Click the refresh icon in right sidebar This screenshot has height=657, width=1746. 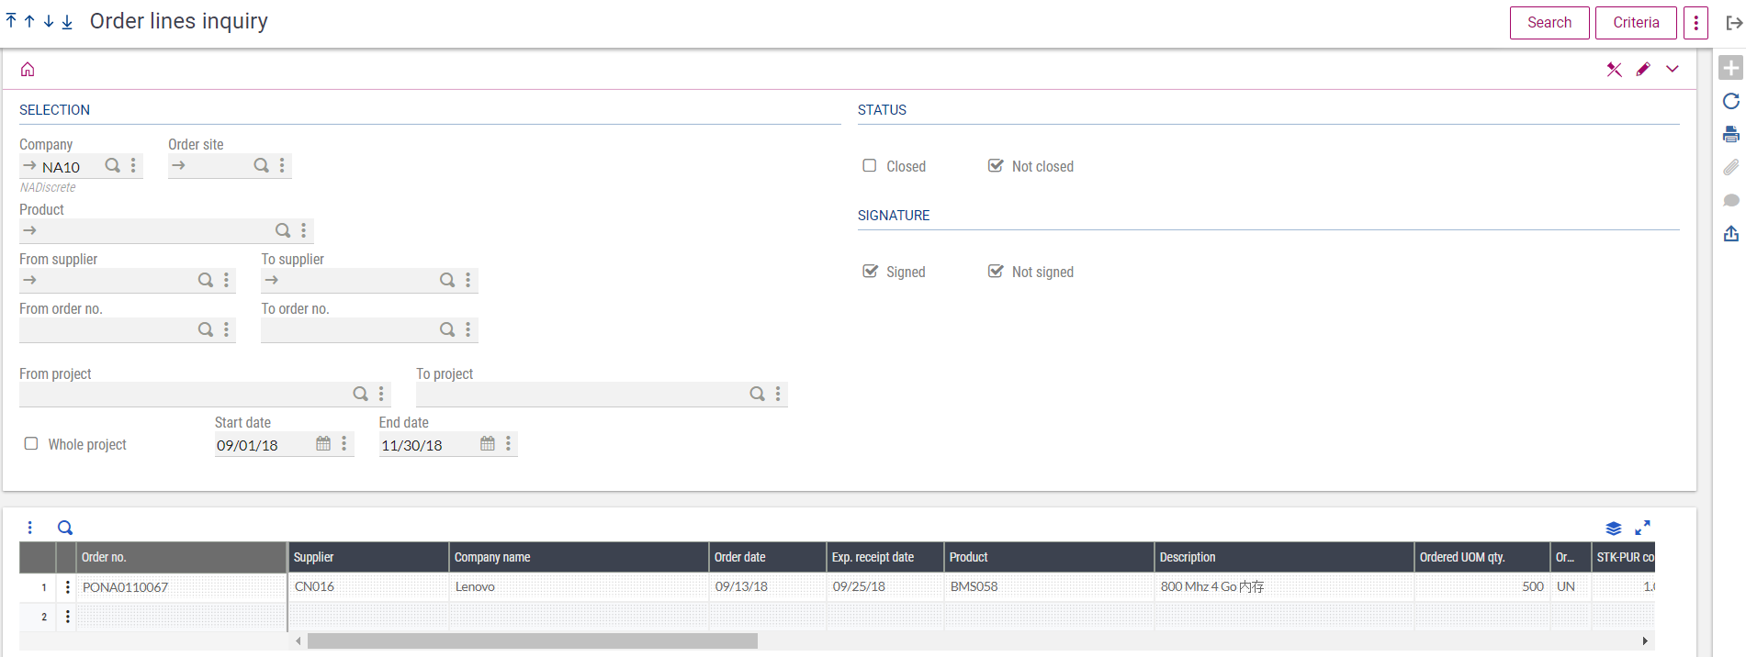pos(1730,101)
